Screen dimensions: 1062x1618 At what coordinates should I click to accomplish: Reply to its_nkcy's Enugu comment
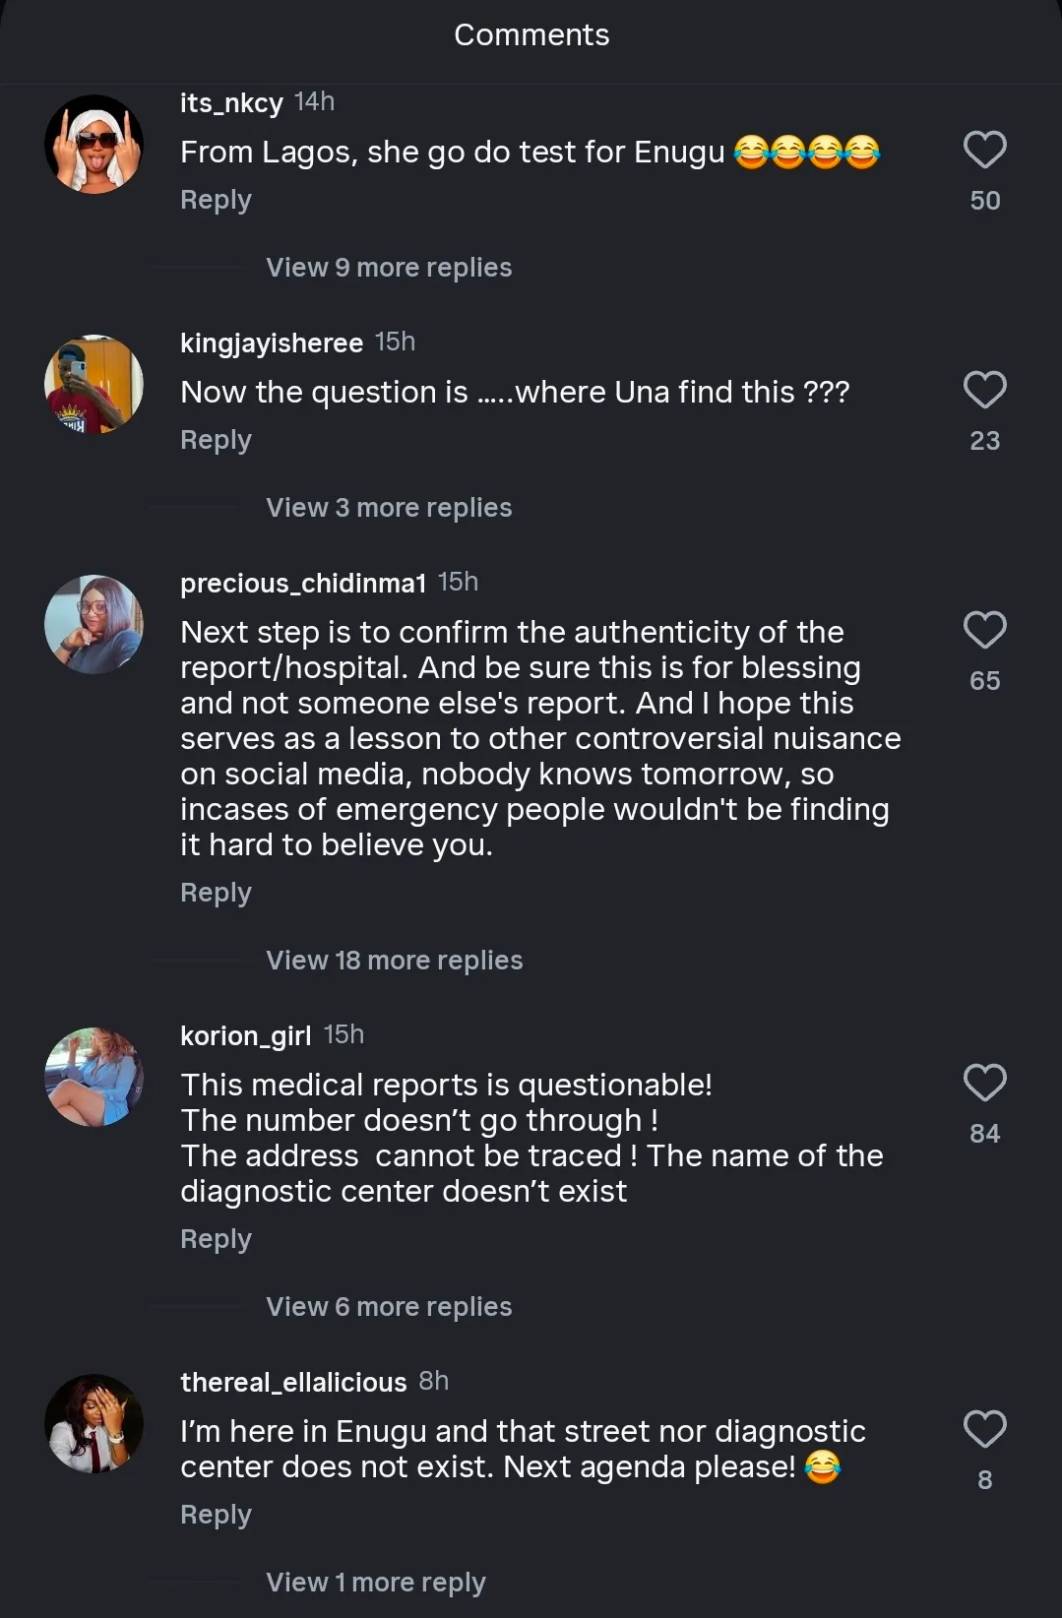pos(216,200)
